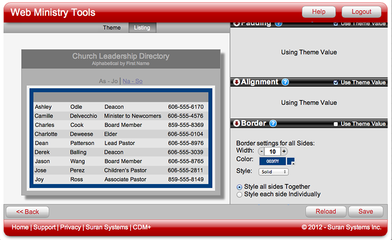
Task: Decrease border width with minus button
Action: tap(261, 152)
